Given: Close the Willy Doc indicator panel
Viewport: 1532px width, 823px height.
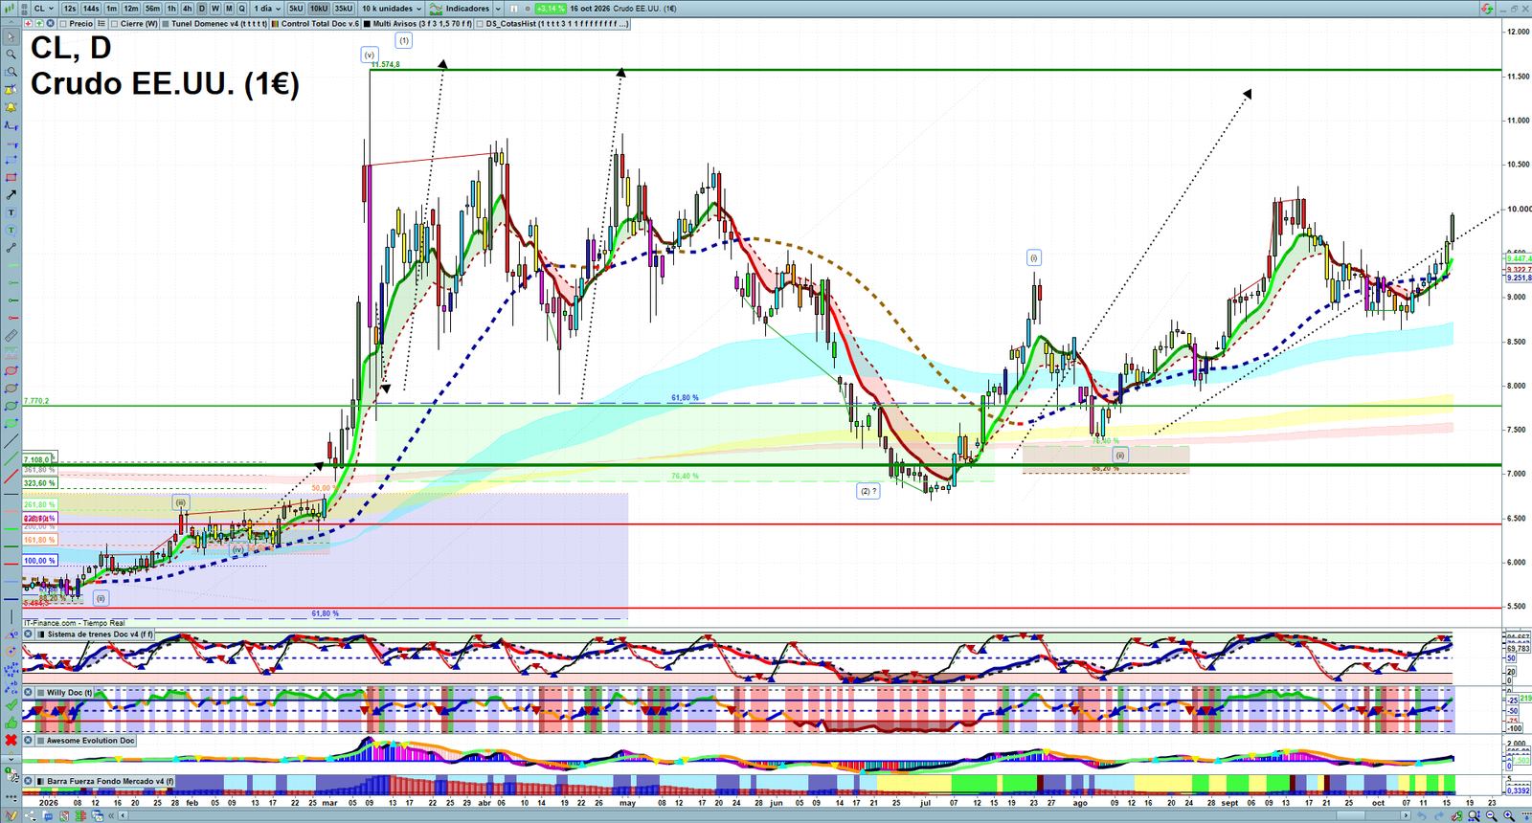Looking at the screenshot, I should (x=29, y=692).
